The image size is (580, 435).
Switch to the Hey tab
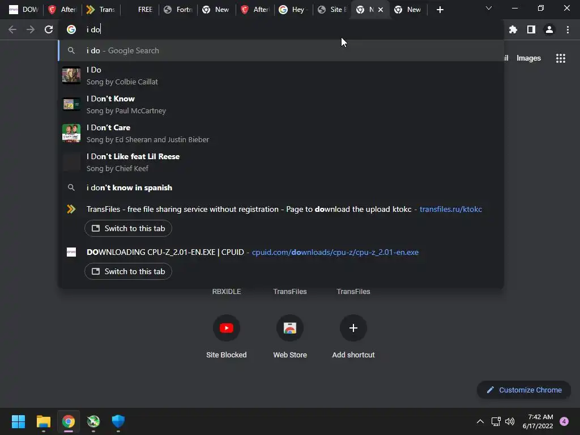293,10
